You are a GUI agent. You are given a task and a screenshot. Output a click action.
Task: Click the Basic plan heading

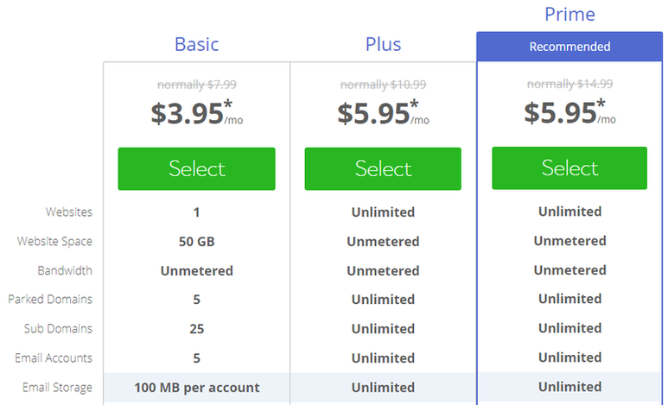(196, 44)
